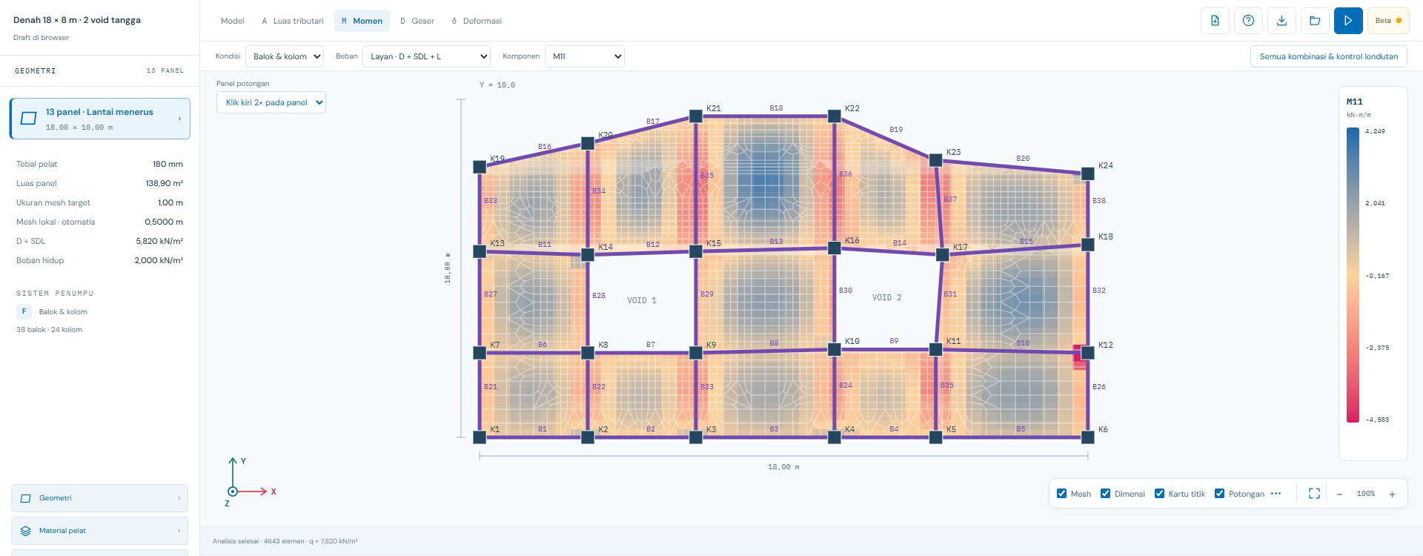Image resolution: width=1423 pixels, height=556 pixels.
Task: Click the Tebal pelat 180 mm value
Action: coord(167,164)
